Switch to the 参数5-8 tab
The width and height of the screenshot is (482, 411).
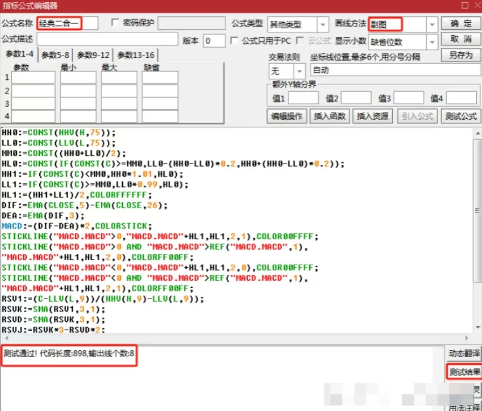[55, 55]
